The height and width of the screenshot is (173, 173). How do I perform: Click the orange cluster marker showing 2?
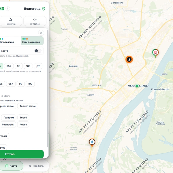pos(129,59)
